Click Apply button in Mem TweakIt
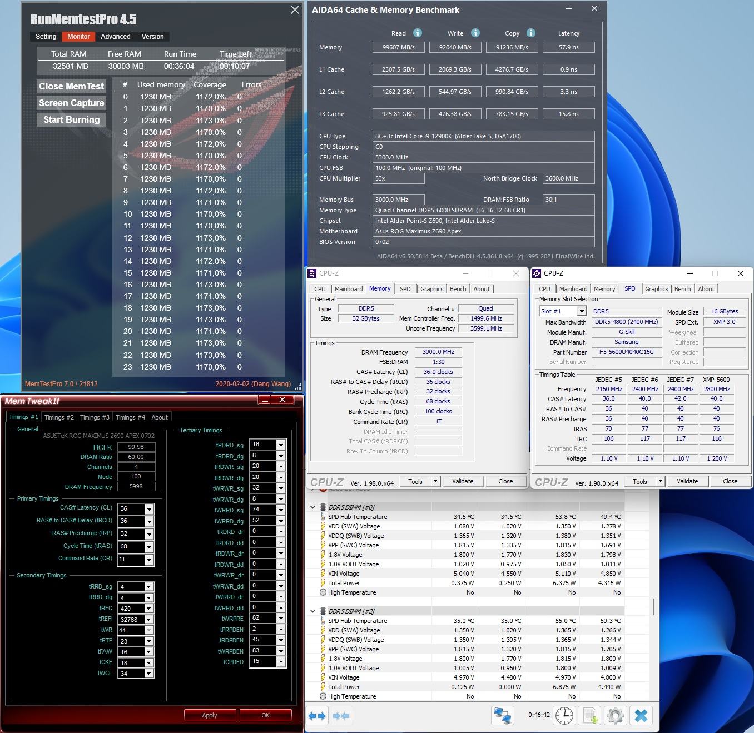This screenshot has height=733, width=754. [210, 715]
